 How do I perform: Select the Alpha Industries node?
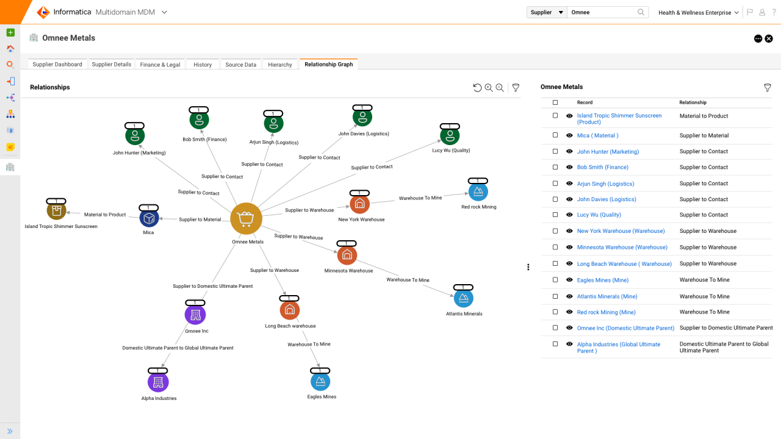tap(158, 382)
